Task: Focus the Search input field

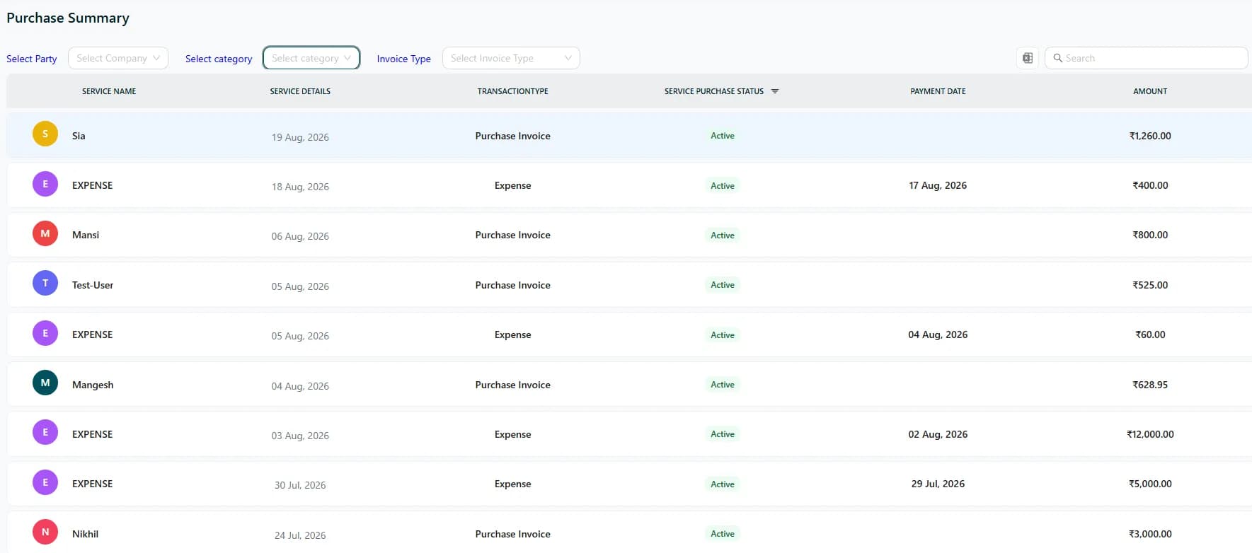Action: tap(1146, 58)
